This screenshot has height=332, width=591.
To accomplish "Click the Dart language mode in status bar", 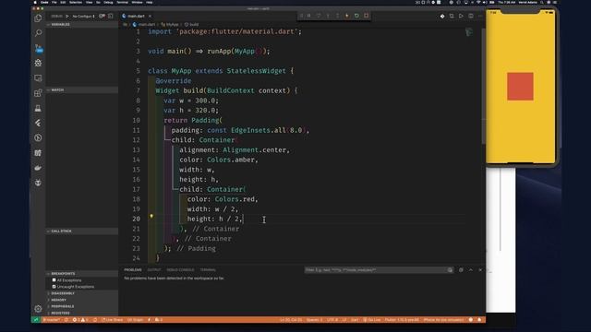I will [x=355, y=320].
